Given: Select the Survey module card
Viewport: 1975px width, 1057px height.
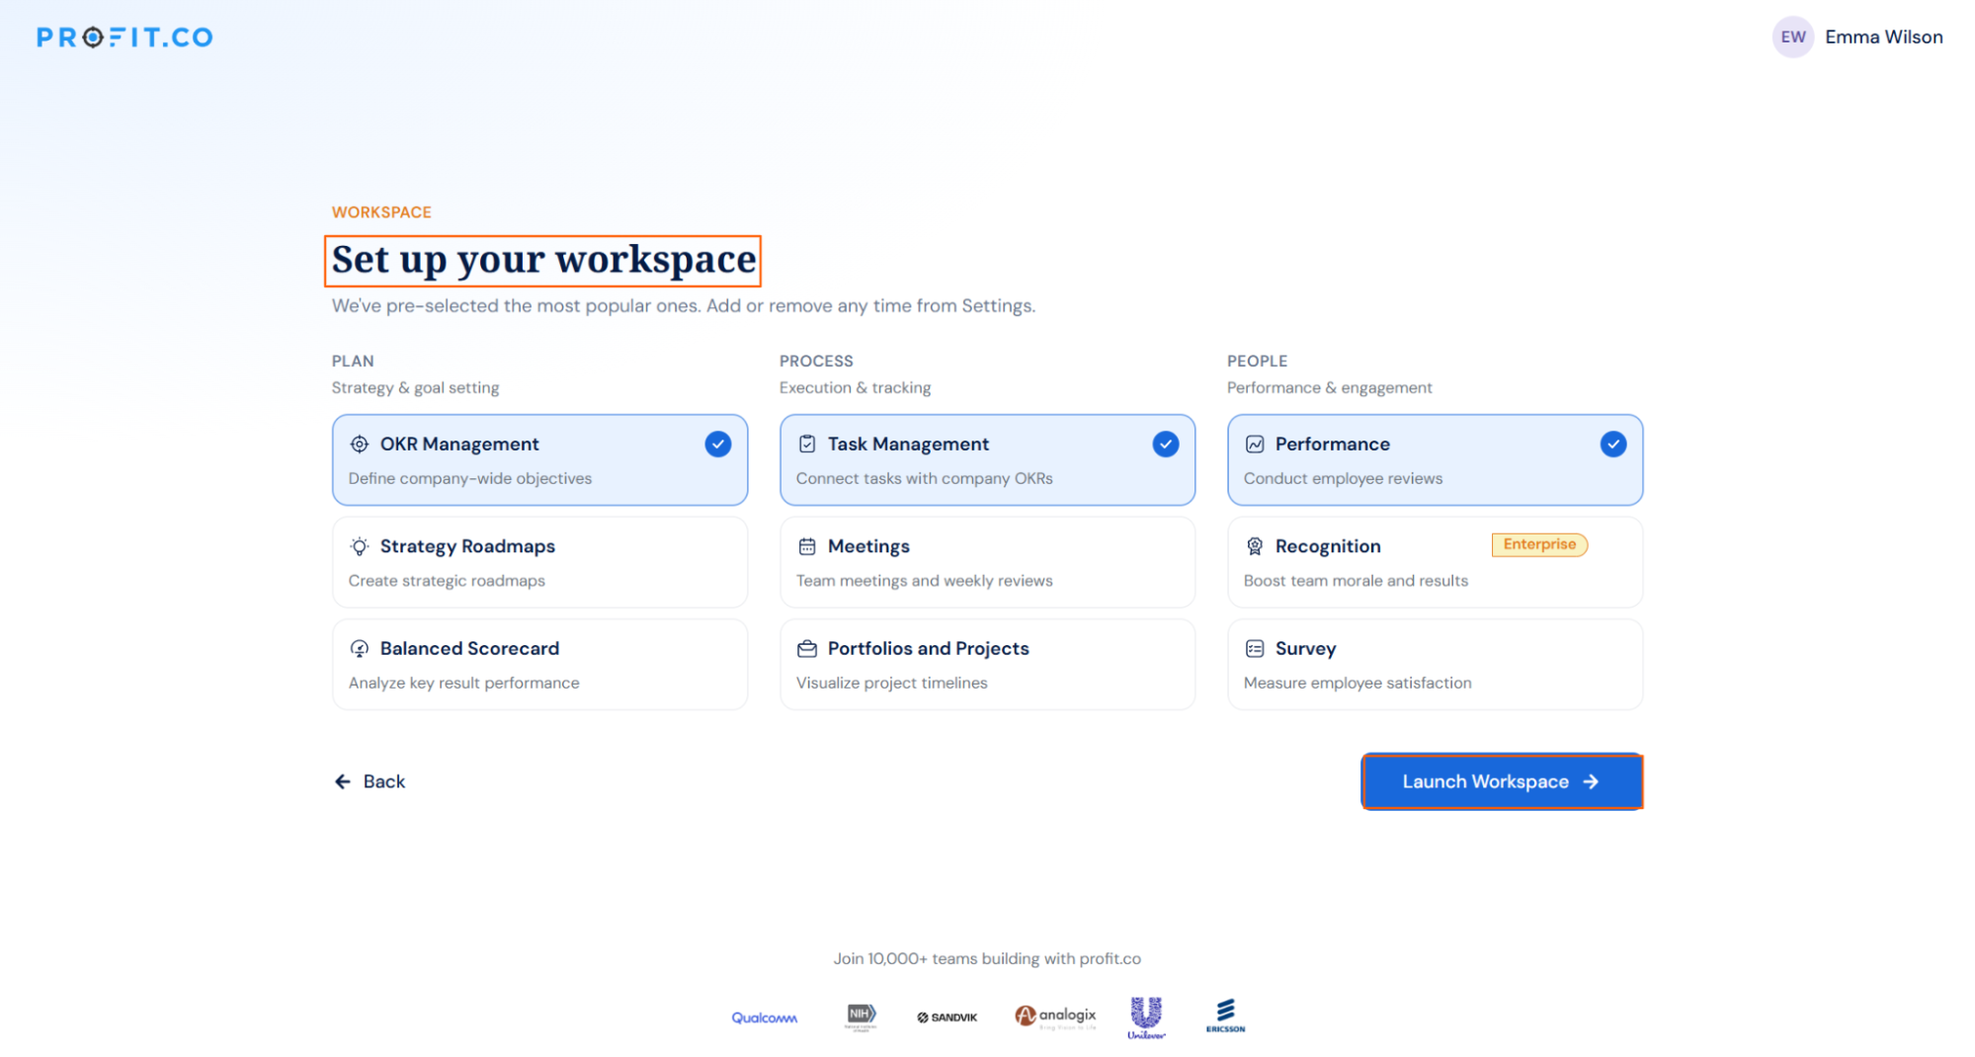Looking at the screenshot, I should [1435, 664].
